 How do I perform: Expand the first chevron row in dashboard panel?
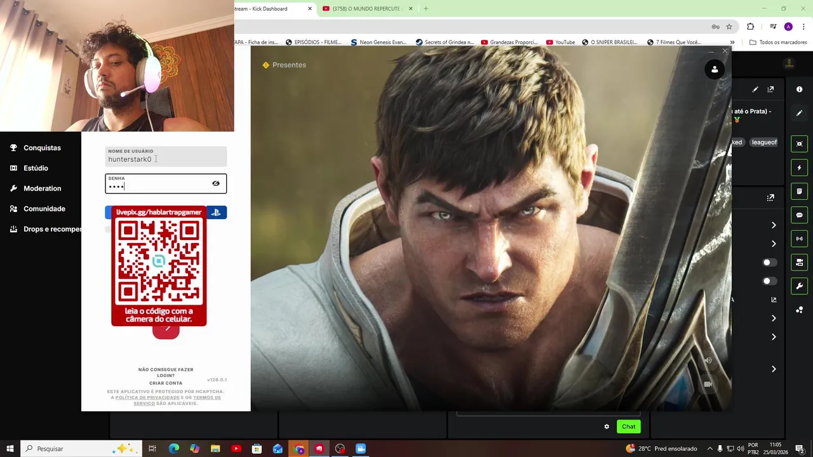click(x=774, y=225)
